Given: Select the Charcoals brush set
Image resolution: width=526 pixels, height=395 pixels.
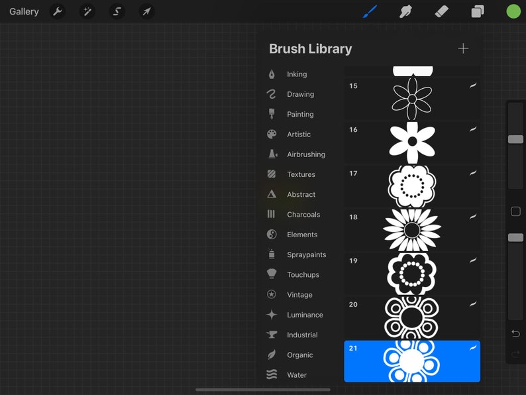Looking at the screenshot, I should click(303, 215).
